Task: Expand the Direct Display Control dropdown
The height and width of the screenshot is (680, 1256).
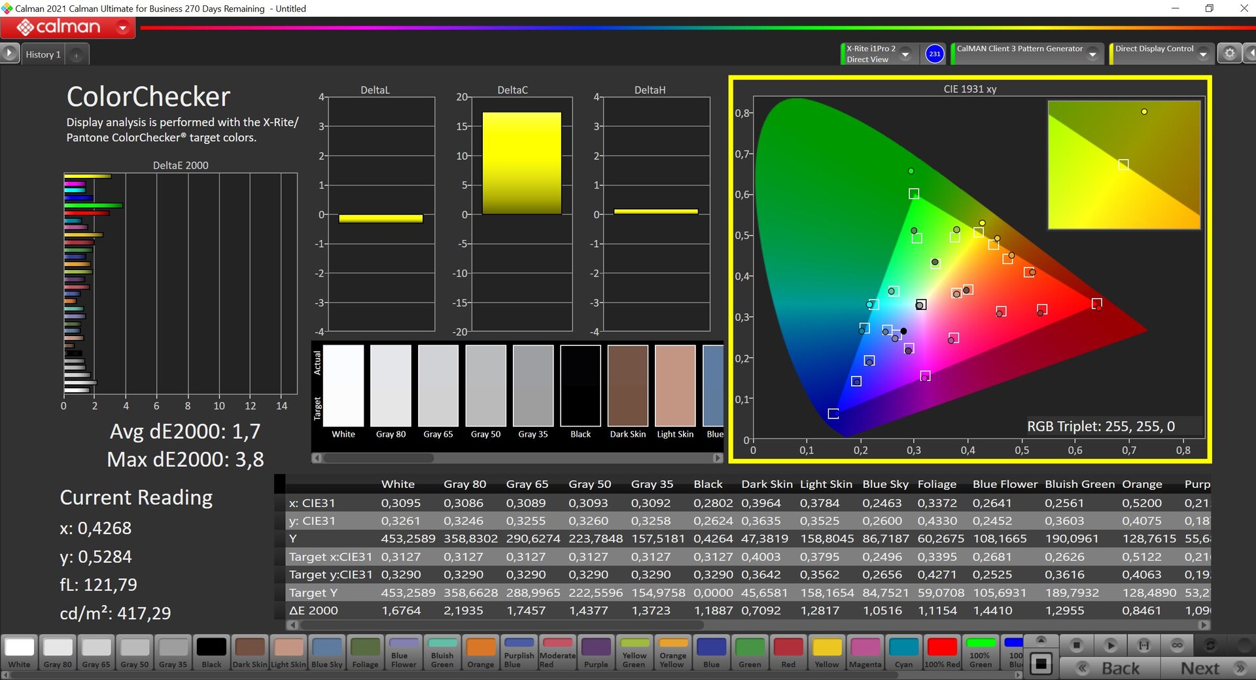Action: pyautogui.click(x=1202, y=54)
